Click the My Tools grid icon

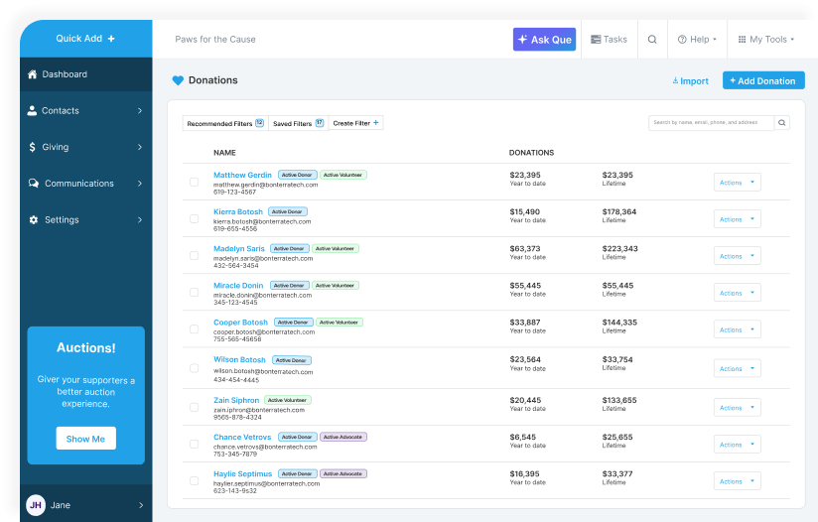[742, 39]
